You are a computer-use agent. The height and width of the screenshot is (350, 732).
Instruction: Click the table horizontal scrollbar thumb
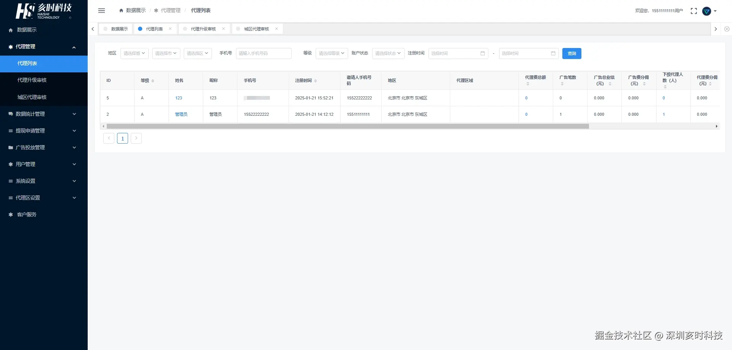[x=348, y=126]
